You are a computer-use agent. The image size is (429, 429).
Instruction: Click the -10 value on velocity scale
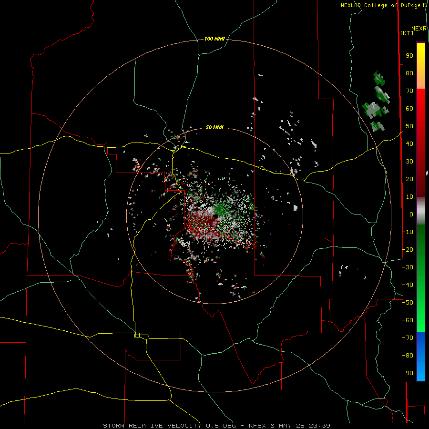point(408,232)
